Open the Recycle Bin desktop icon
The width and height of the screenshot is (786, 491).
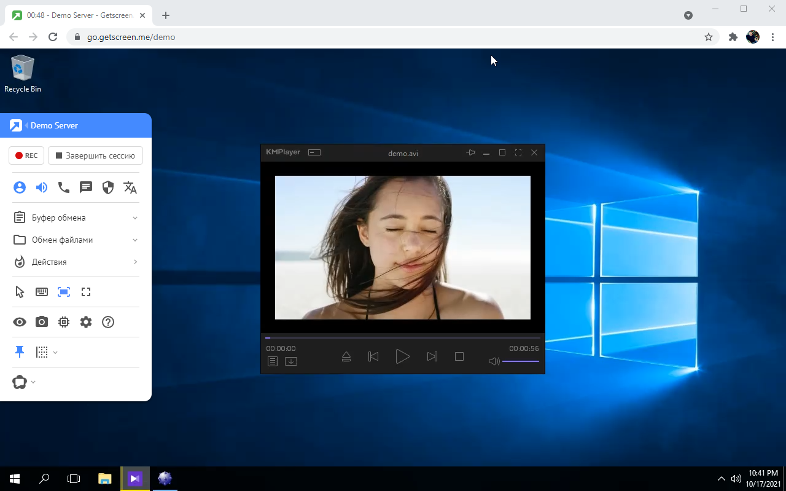(23, 74)
